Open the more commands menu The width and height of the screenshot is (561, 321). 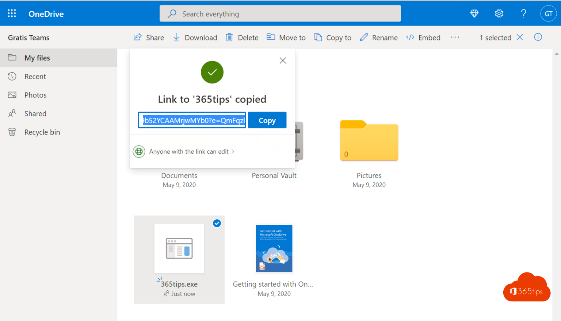[455, 37]
